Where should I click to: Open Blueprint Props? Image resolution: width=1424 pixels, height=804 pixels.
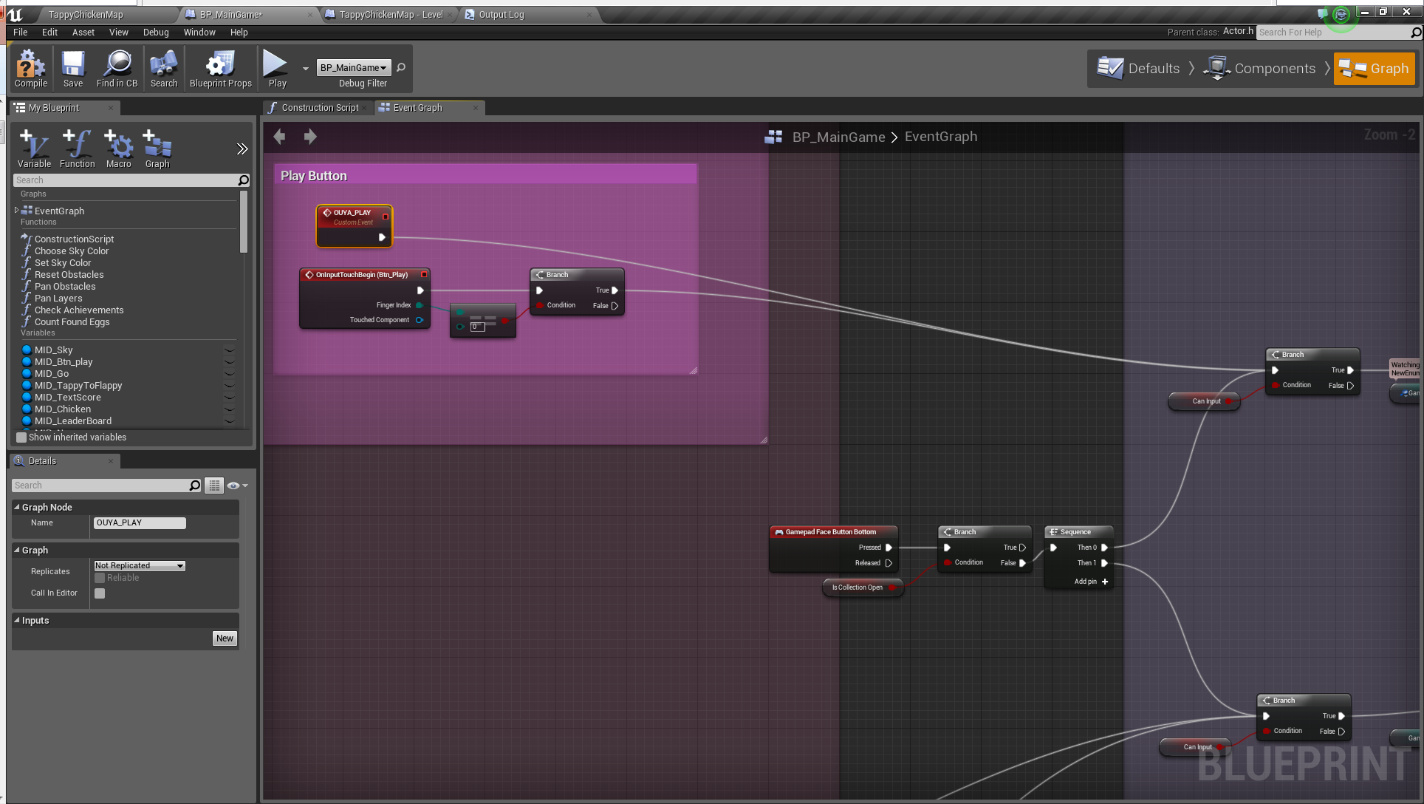tap(220, 69)
